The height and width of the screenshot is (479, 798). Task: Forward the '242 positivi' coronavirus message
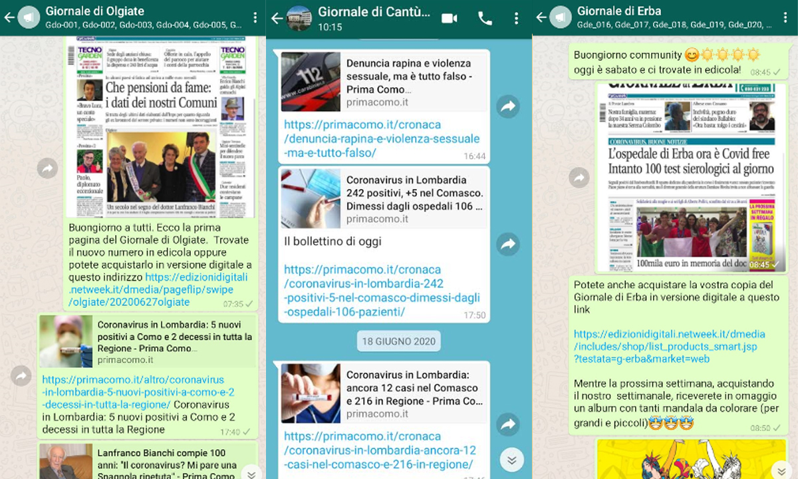(x=508, y=244)
